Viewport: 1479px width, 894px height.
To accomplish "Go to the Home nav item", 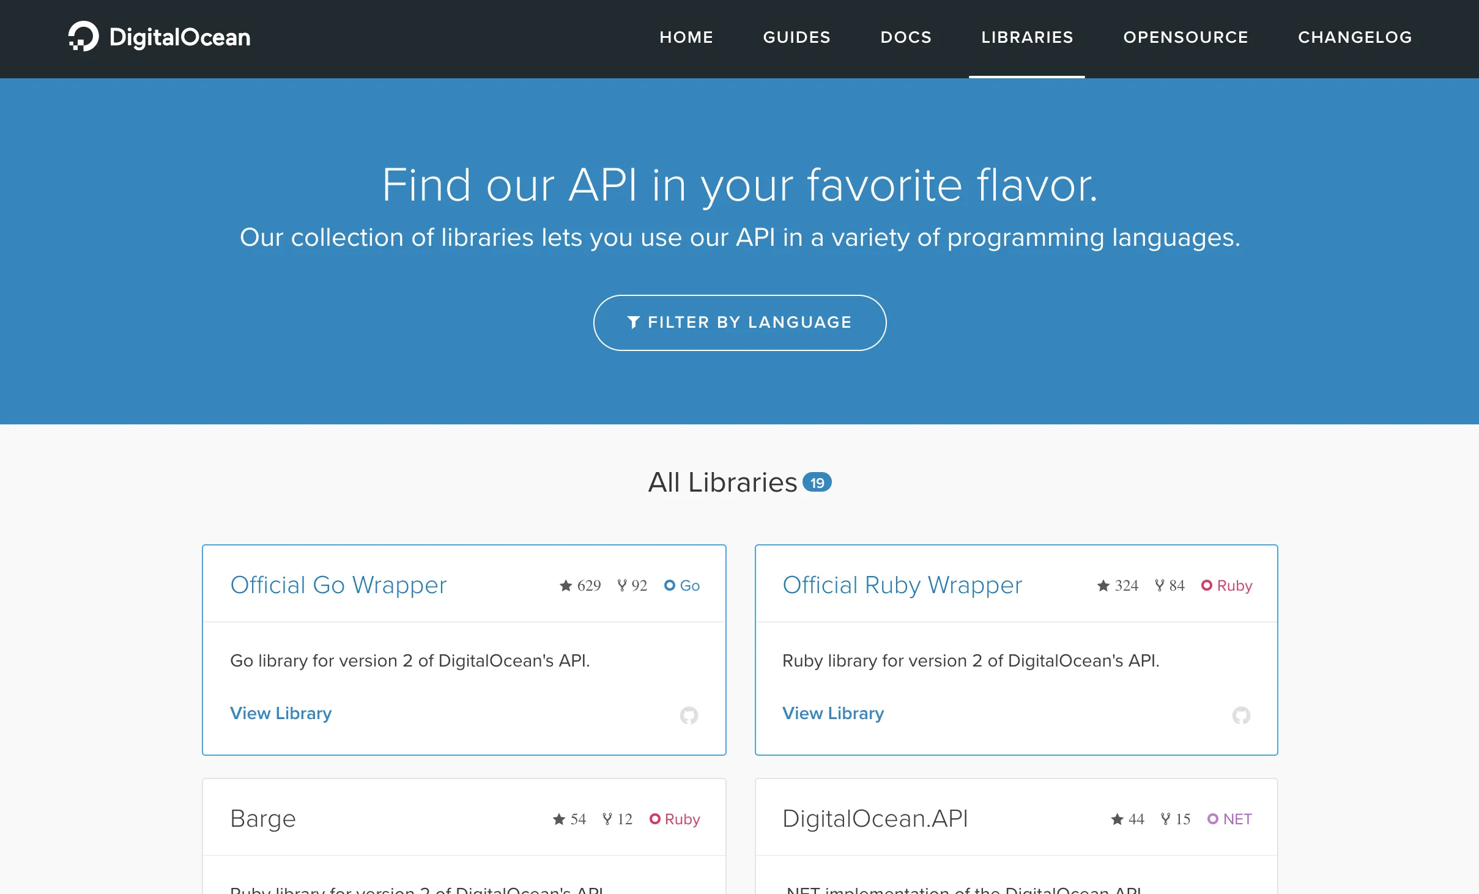I will (686, 37).
